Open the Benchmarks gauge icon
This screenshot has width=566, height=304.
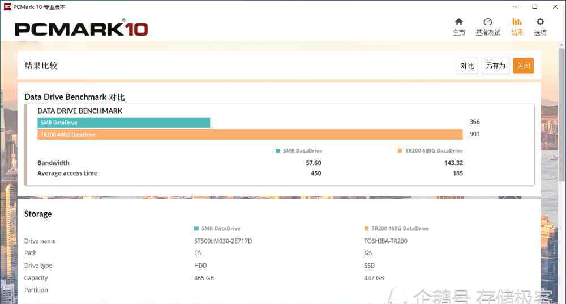click(x=488, y=21)
